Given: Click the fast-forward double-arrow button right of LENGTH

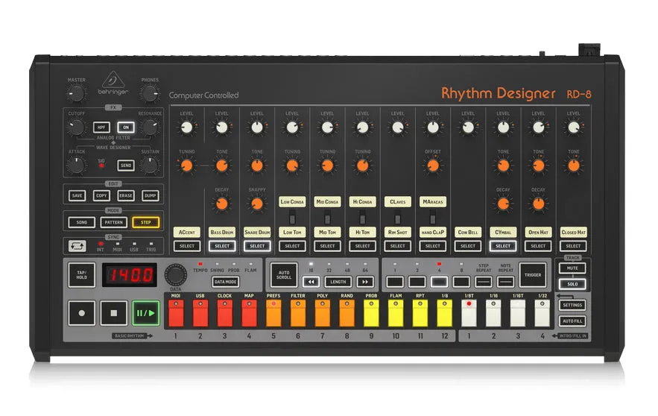Looking at the screenshot, I should [365, 282].
